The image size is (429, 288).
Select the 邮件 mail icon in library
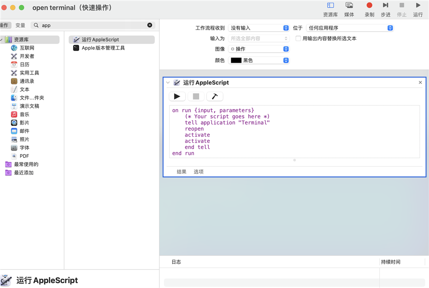[x=14, y=131]
